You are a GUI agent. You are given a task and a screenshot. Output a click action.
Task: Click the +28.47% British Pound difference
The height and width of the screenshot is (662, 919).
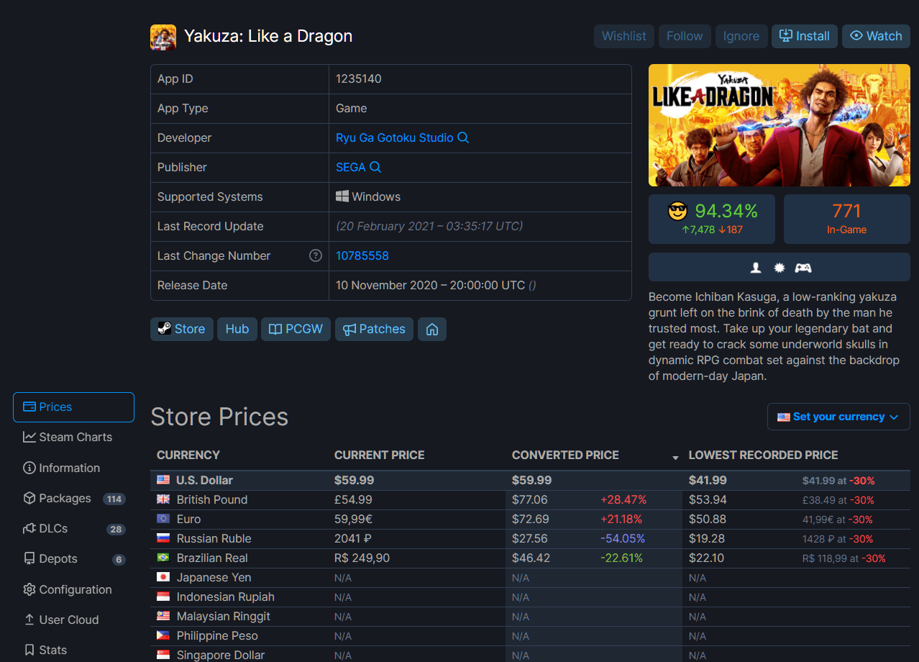coord(623,499)
